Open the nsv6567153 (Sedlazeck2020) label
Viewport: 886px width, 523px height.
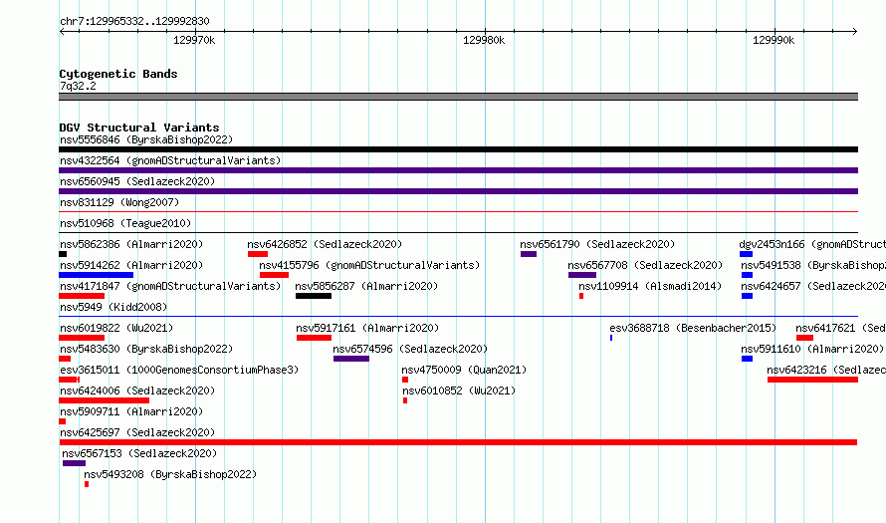pos(139,453)
